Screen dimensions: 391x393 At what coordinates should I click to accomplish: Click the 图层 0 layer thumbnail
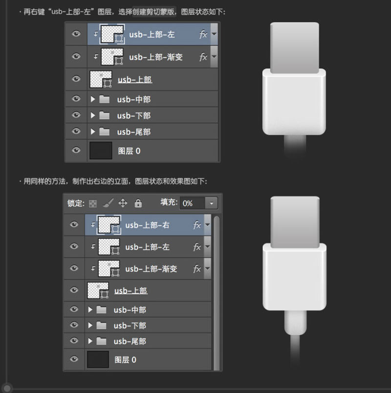(98, 359)
